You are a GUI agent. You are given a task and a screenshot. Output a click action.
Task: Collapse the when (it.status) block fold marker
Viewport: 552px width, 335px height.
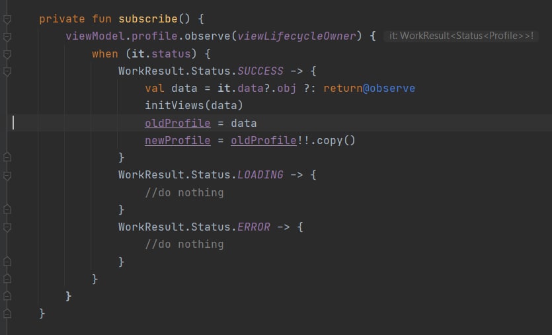7,54
